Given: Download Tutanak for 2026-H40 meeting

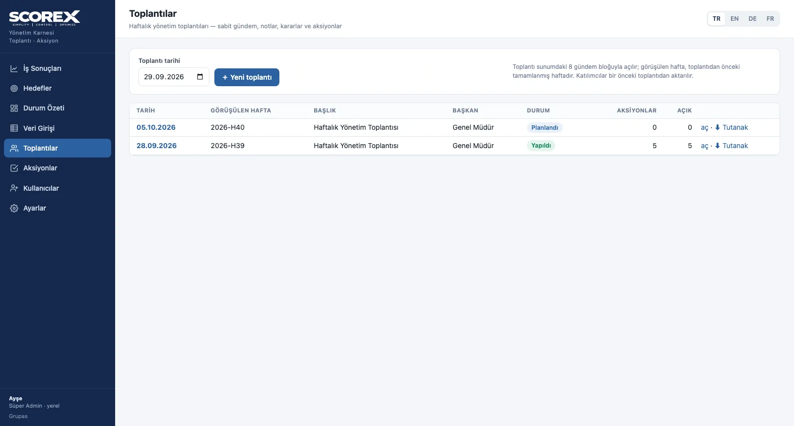Looking at the screenshot, I should coord(731,127).
